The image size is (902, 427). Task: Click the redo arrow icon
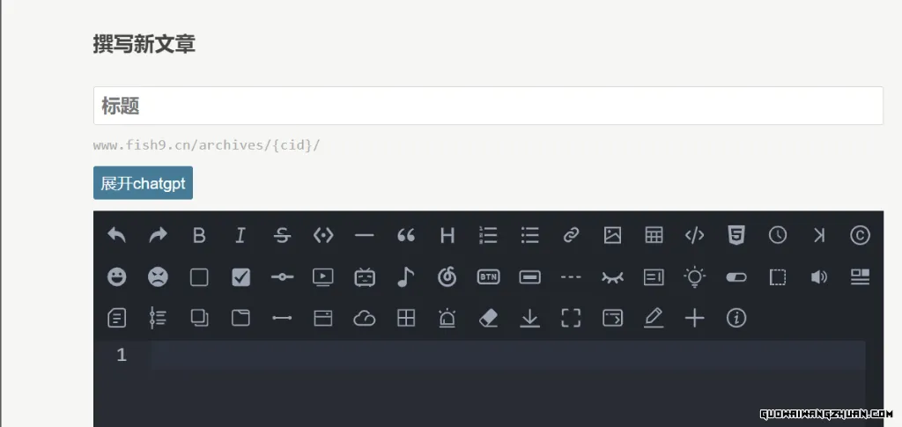(159, 235)
